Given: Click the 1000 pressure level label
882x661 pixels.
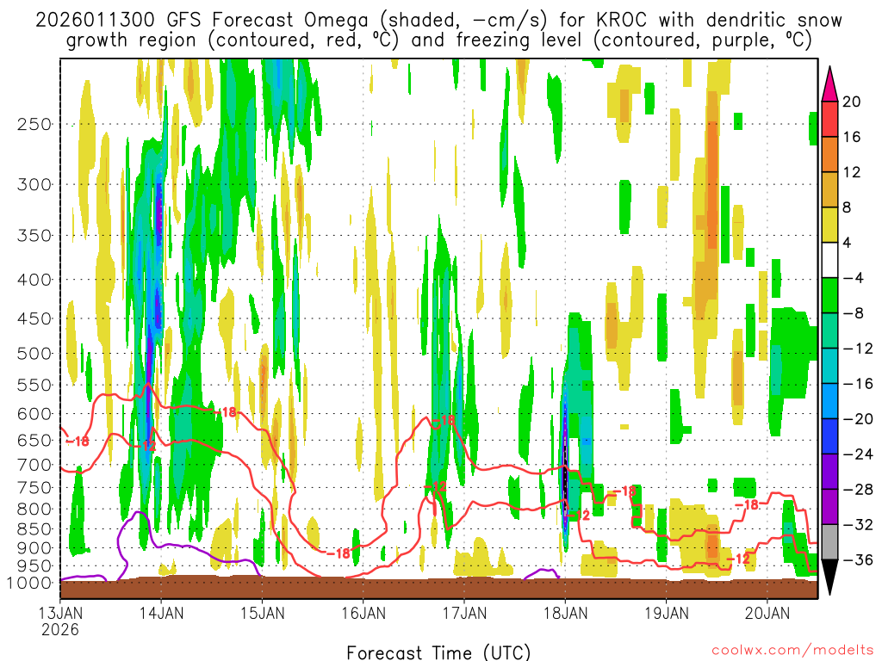Looking at the screenshot, I should pyautogui.click(x=29, y=583).
